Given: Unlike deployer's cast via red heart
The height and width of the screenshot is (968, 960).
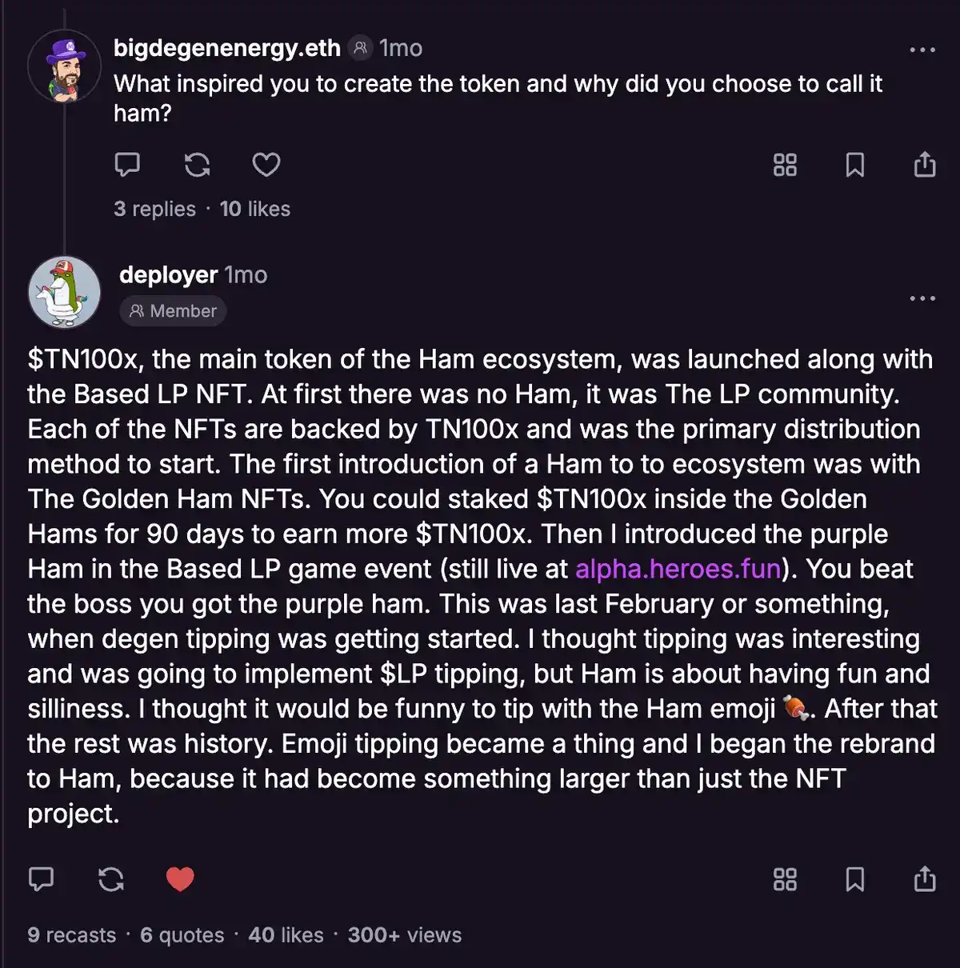Looking at the screenshot, I should pyautogui.click(x=180, y=879).
